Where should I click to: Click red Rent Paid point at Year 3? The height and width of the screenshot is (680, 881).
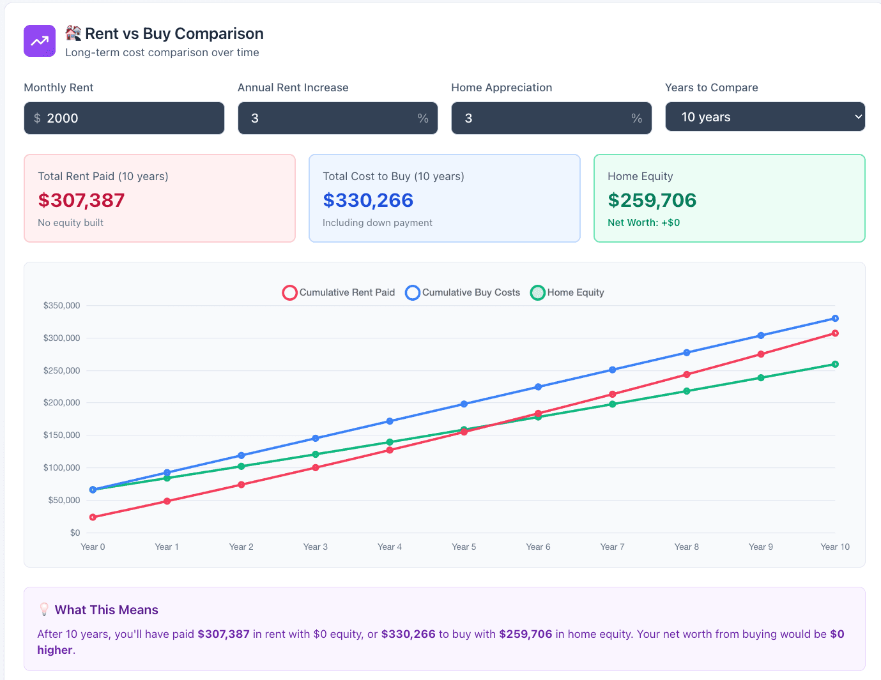[316, 467]
